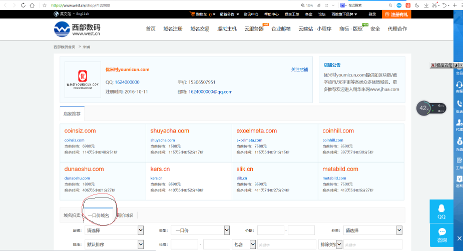Open the metabild.com domain heading link
463x251 pixels.
click(x=340, y=169)
